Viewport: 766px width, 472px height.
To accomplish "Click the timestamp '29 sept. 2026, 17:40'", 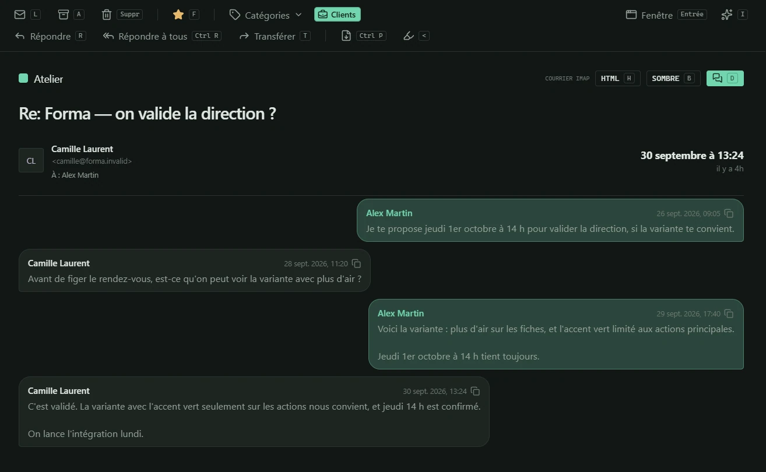I will point(688,314).
